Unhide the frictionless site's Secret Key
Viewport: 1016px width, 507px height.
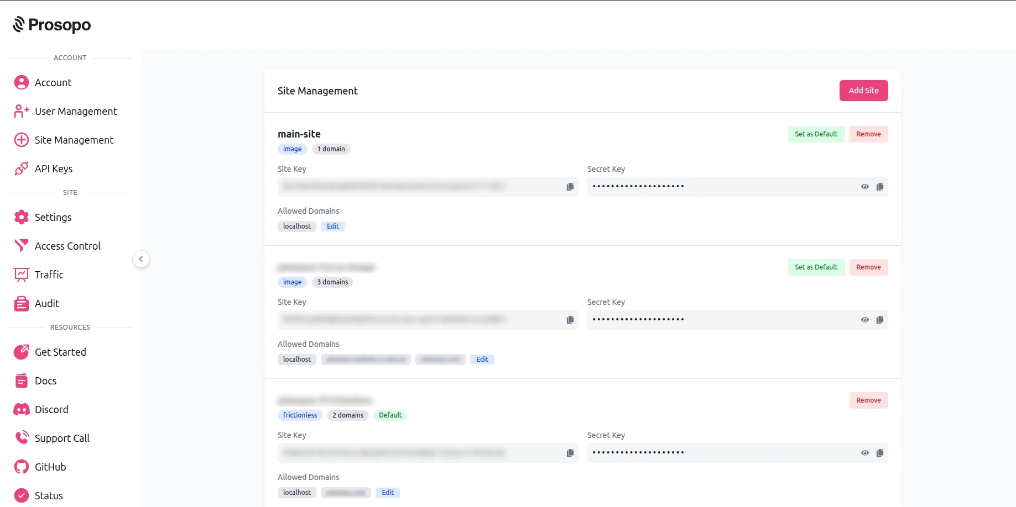click(865, 453)
